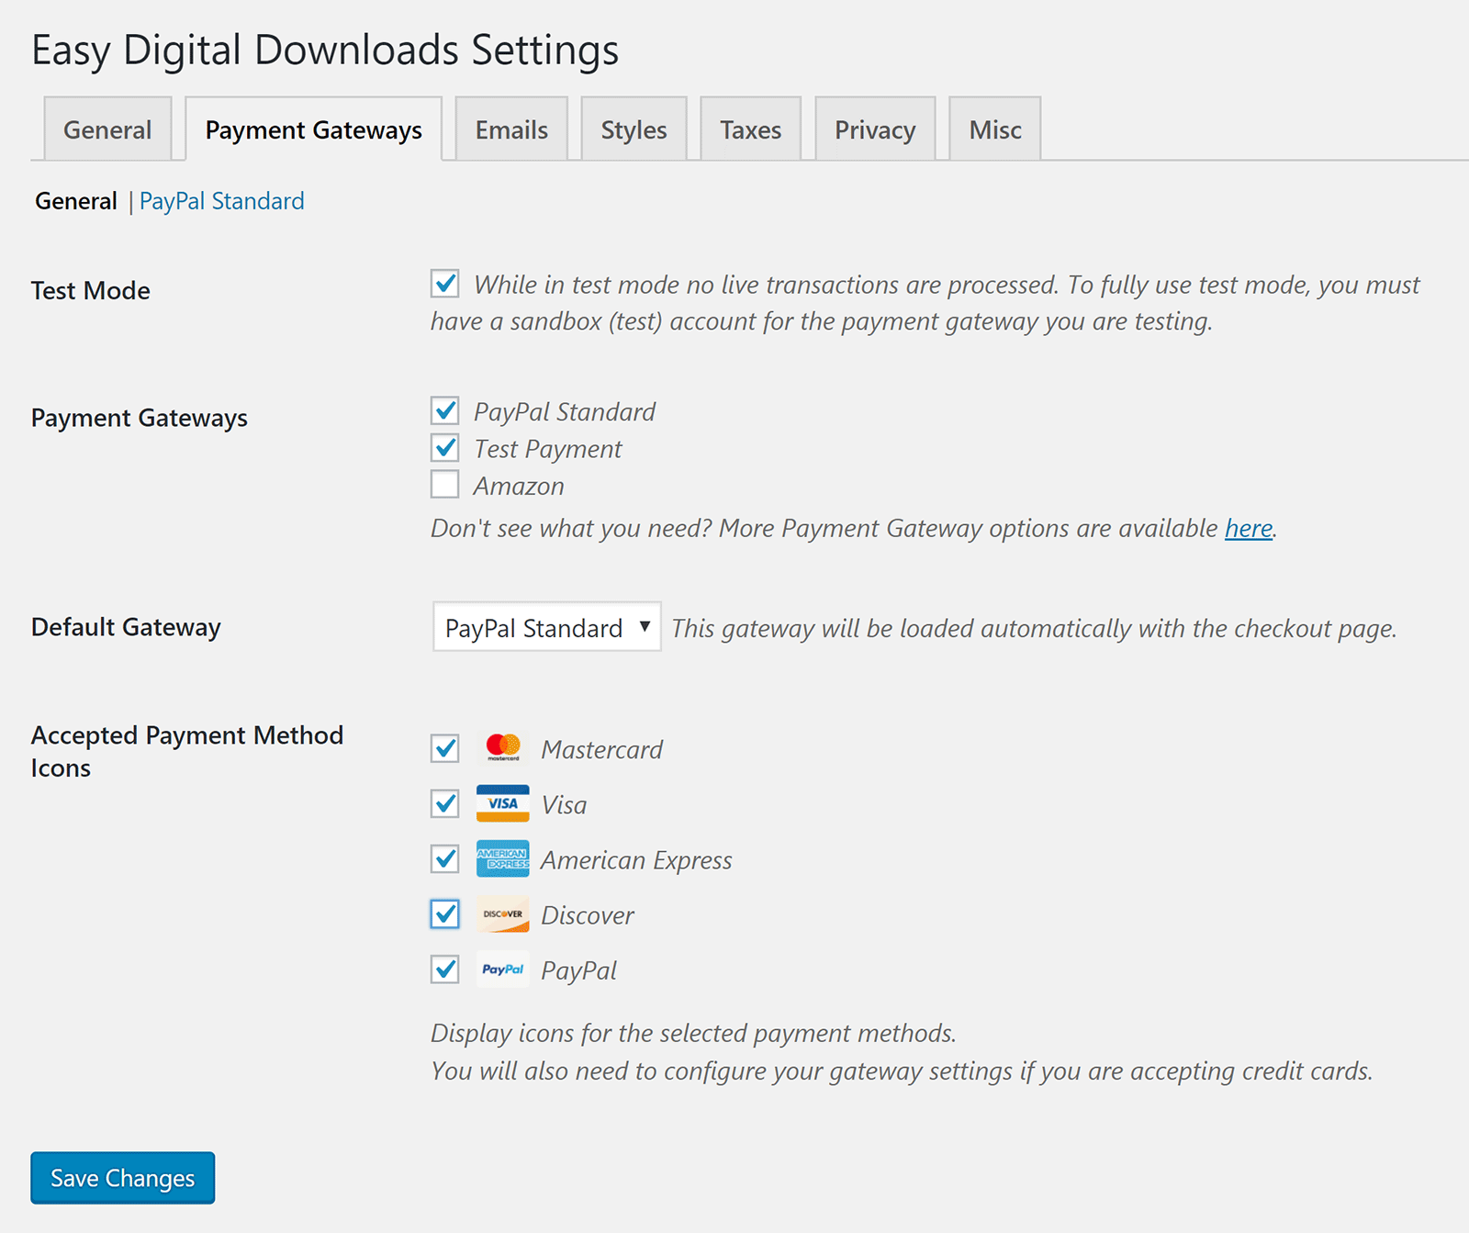Image resolution: width=1469 pixels, height=1233 pixels.
Task: Uncheck the Test Payment gateway checkbox
Action: pyautogui.click(x=445, y=447)
